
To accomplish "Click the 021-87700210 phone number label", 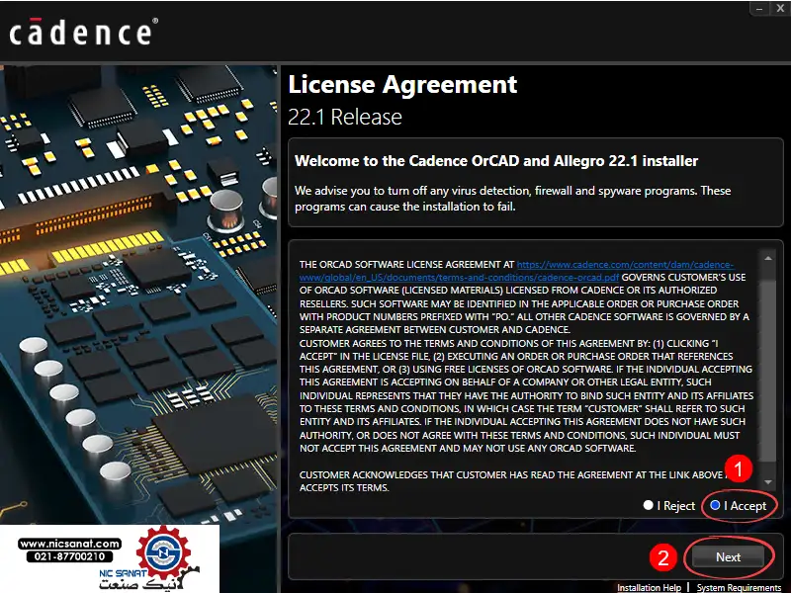I will click(x=69, y=557).
